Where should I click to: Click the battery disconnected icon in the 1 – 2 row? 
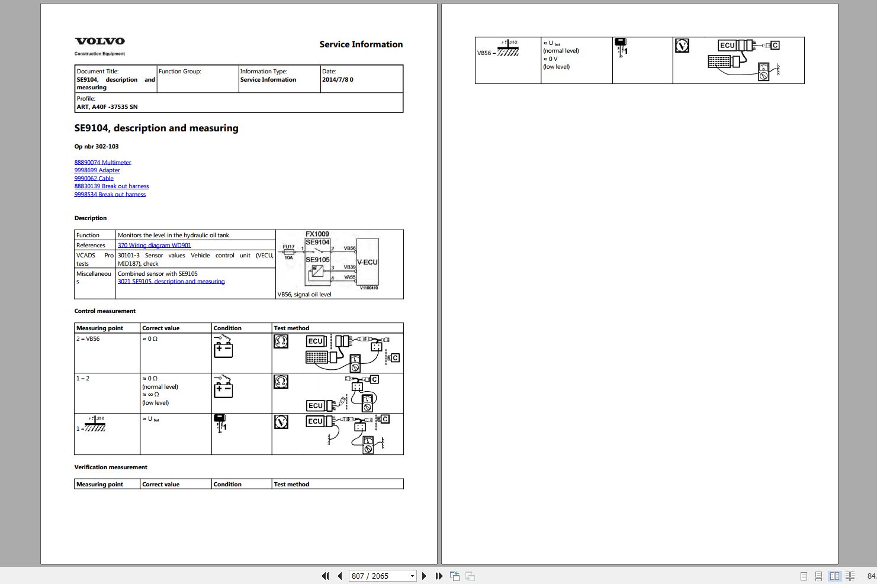[x=223, y=386]
